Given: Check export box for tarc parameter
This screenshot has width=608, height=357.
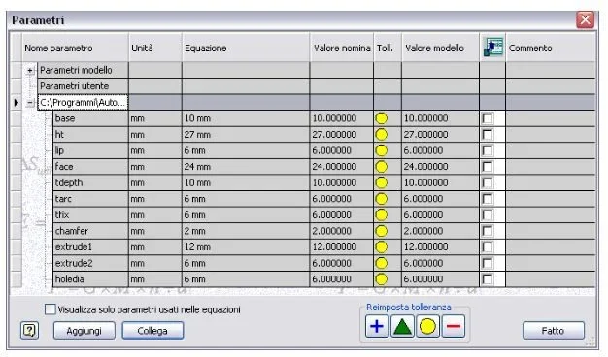Looking at the screenshot, I should [x=488, y=199].
